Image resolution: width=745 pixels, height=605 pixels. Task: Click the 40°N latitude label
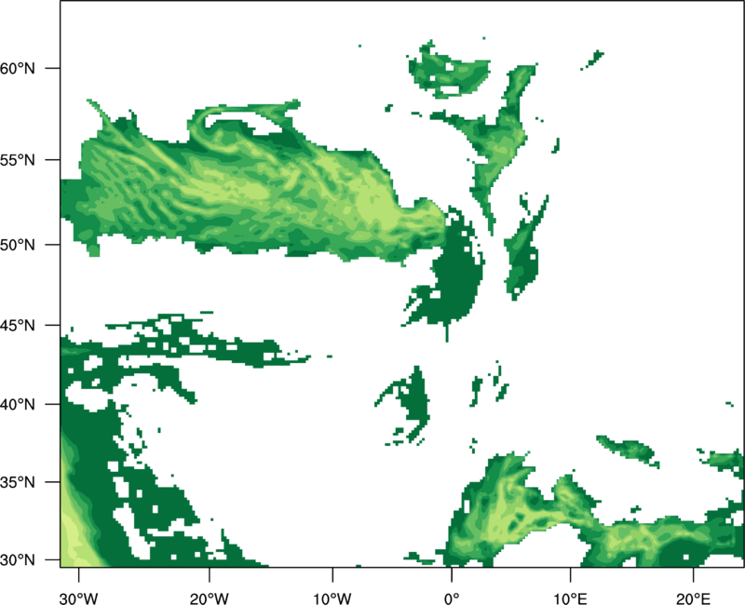tap(18, 405)
